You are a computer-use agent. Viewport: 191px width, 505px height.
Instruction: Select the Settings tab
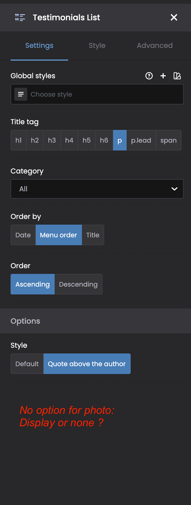coord(39,45)
